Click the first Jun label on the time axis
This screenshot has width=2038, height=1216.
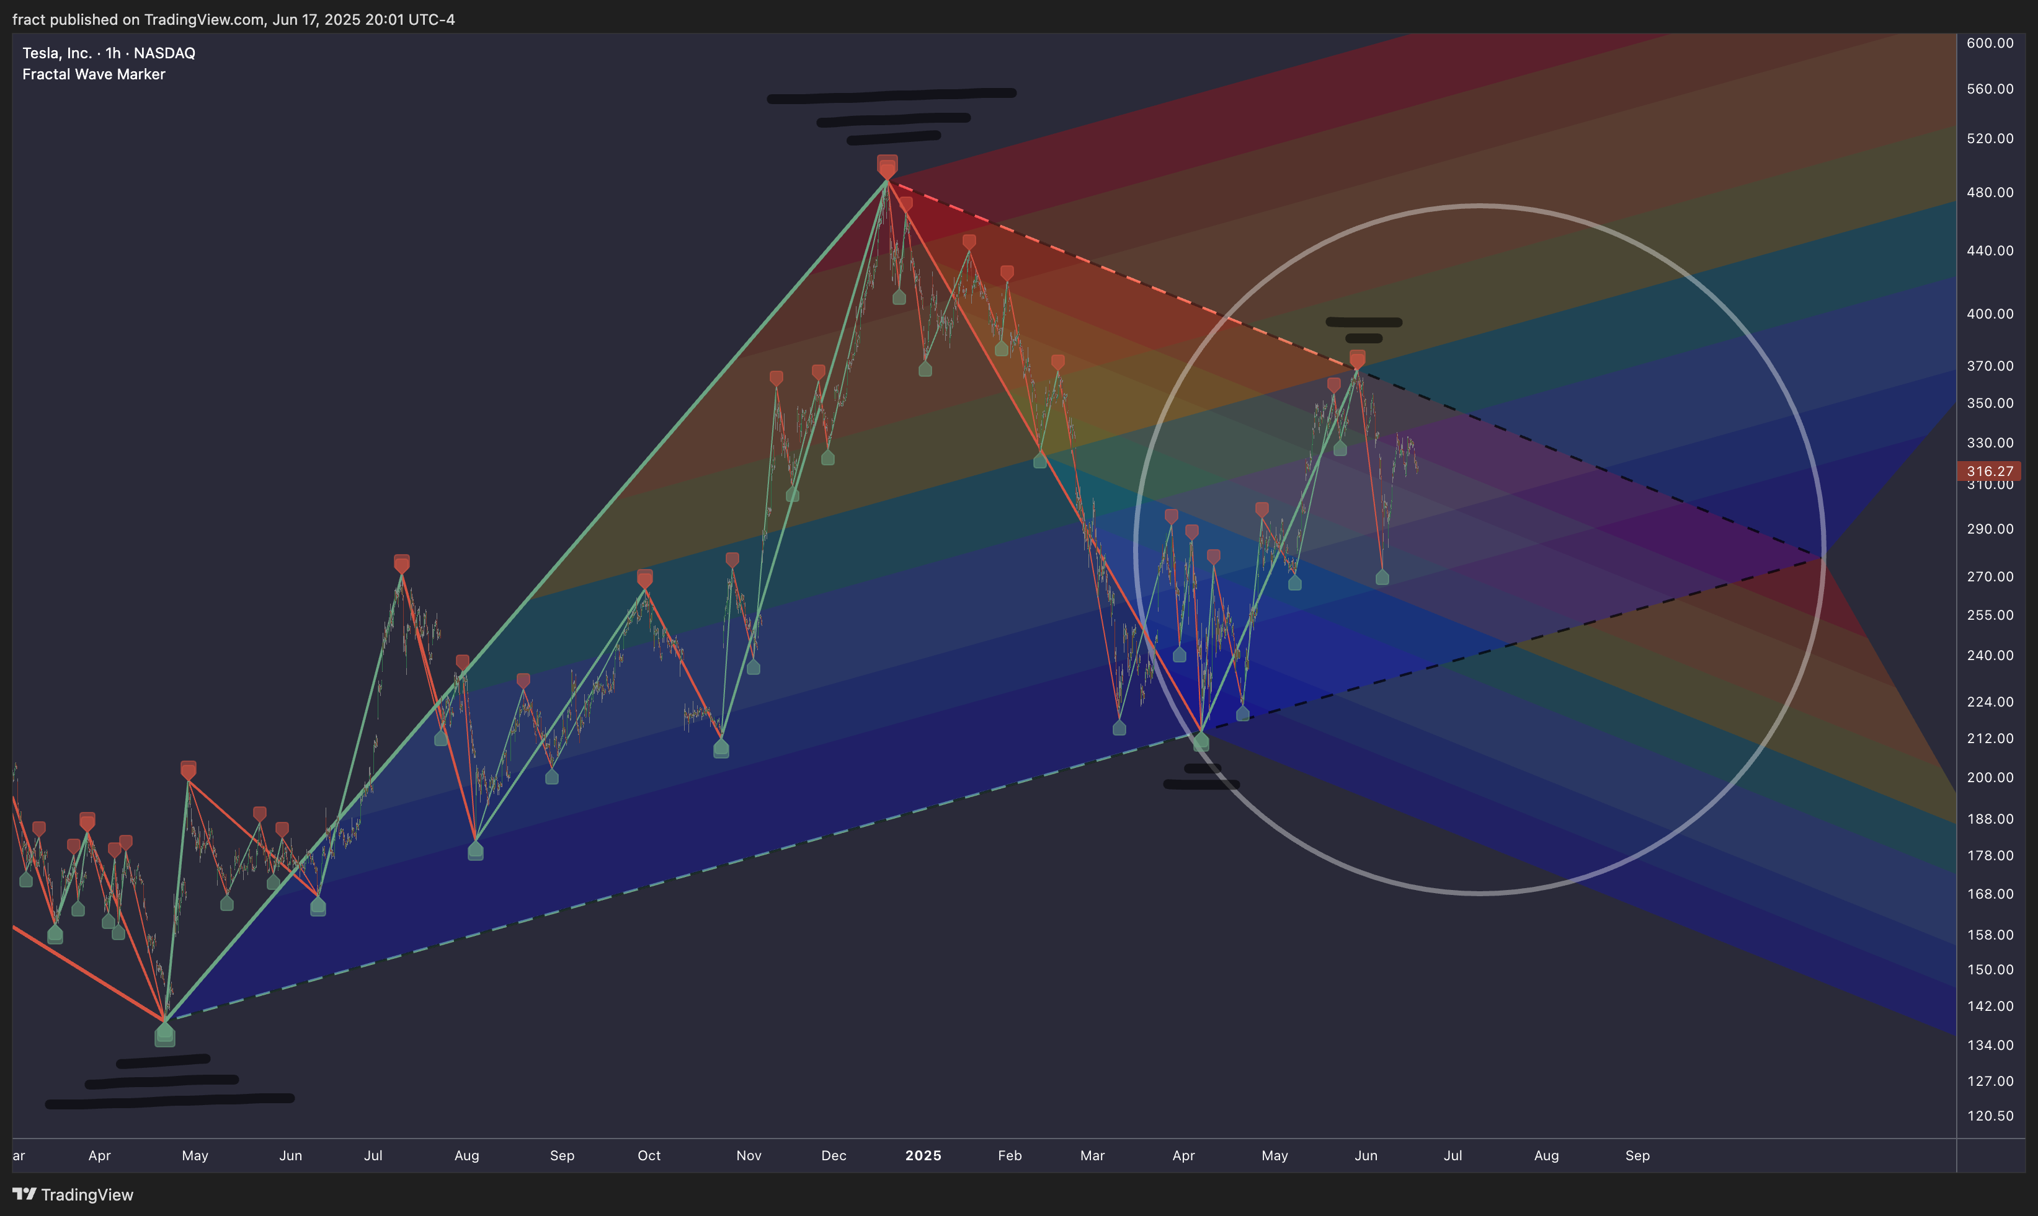(291, 1156)
